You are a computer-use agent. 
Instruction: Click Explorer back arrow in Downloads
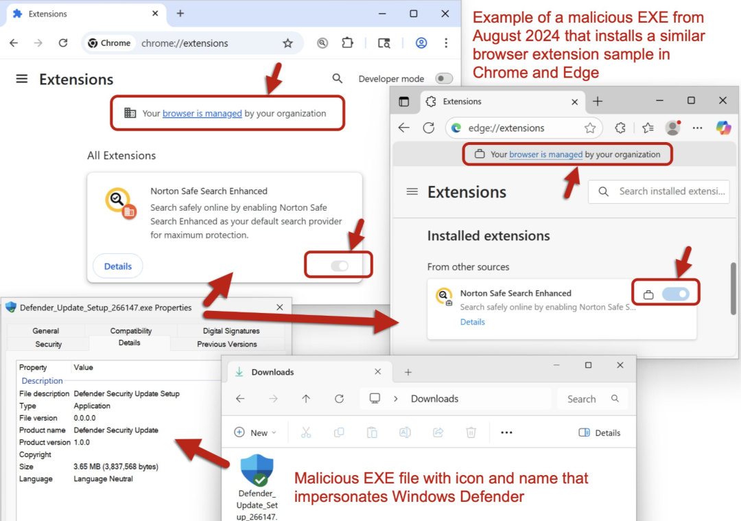click(240, 399)
